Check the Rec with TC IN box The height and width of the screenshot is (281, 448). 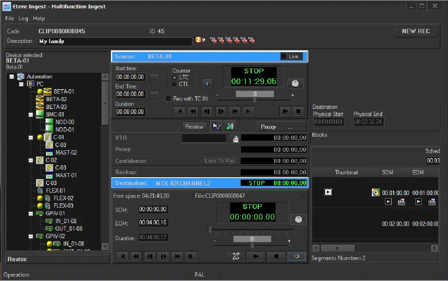coord(168,99)
